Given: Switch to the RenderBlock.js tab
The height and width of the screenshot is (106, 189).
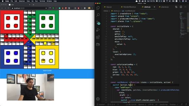Looking at the screenshot, I should coord(128,7).
